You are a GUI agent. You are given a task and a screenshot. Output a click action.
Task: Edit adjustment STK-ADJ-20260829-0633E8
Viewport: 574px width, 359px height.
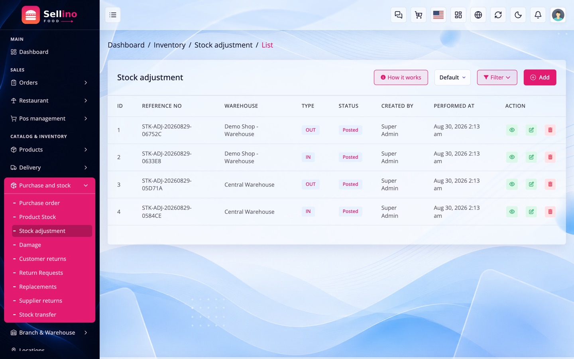(x=531, y=157)
